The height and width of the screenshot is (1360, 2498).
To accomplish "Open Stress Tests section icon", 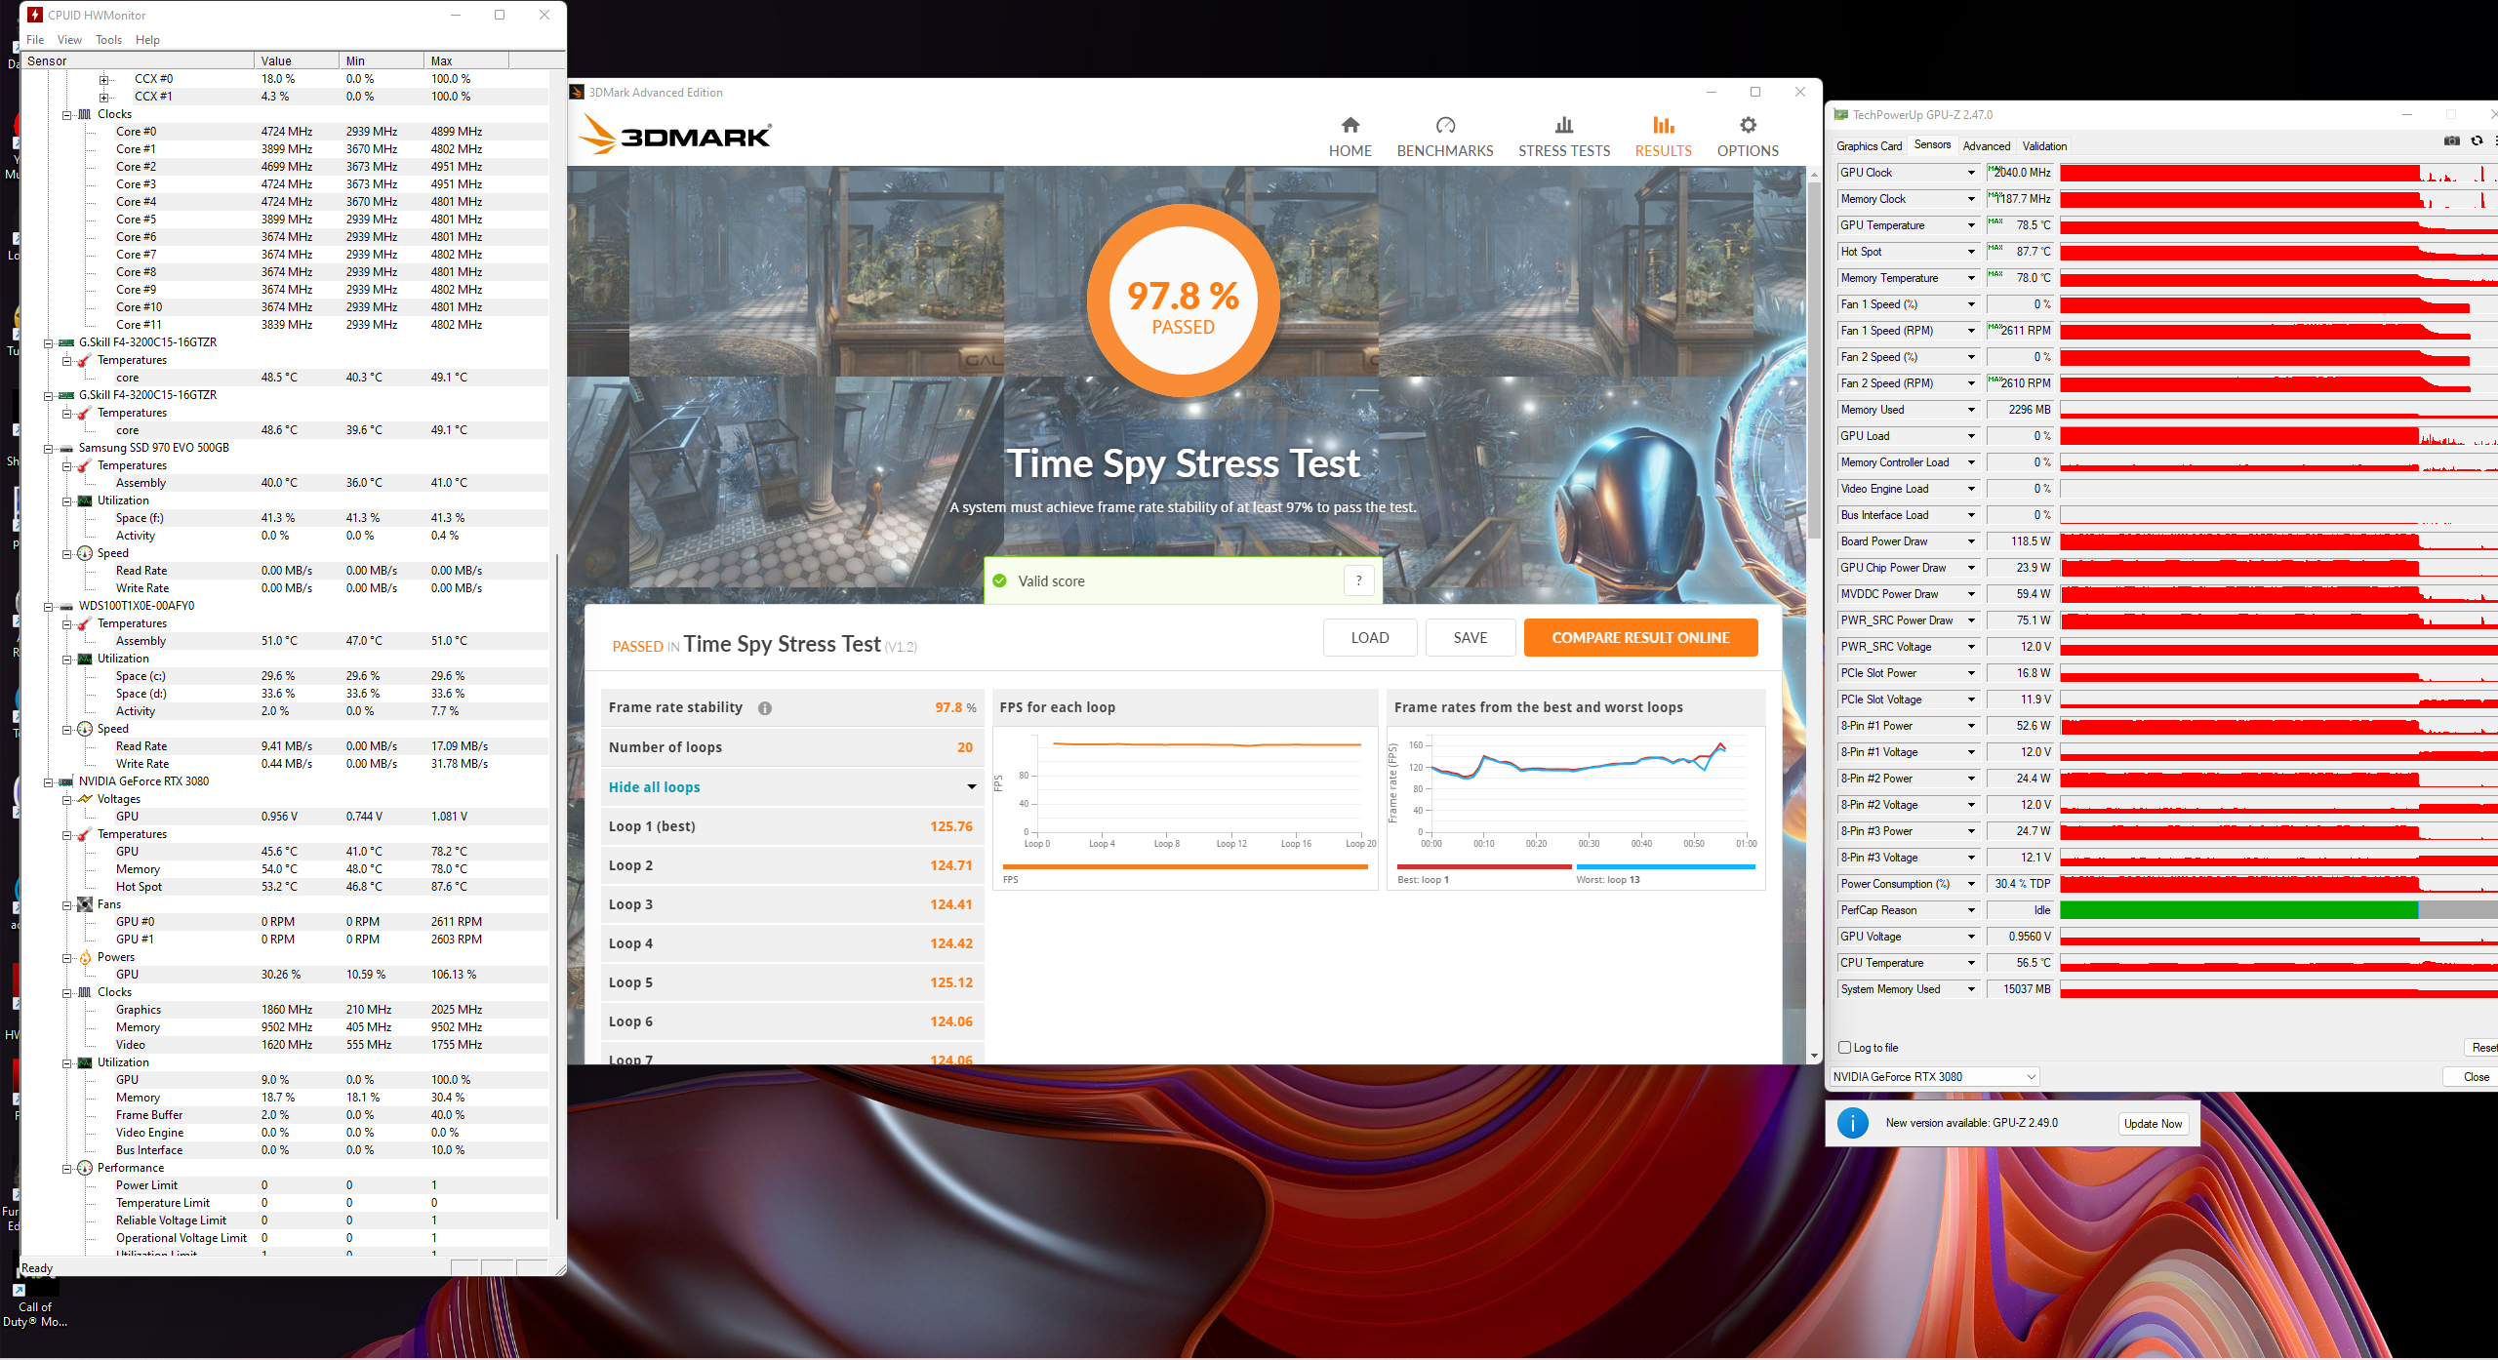I will coord(1563,125).
